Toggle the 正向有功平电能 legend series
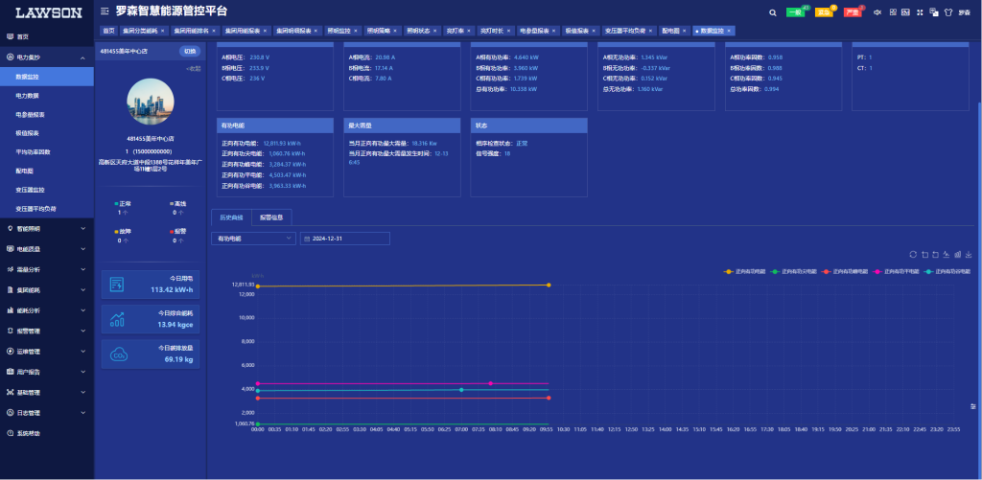The height and width of the screenshot is (480, 982). pos(897,271)
